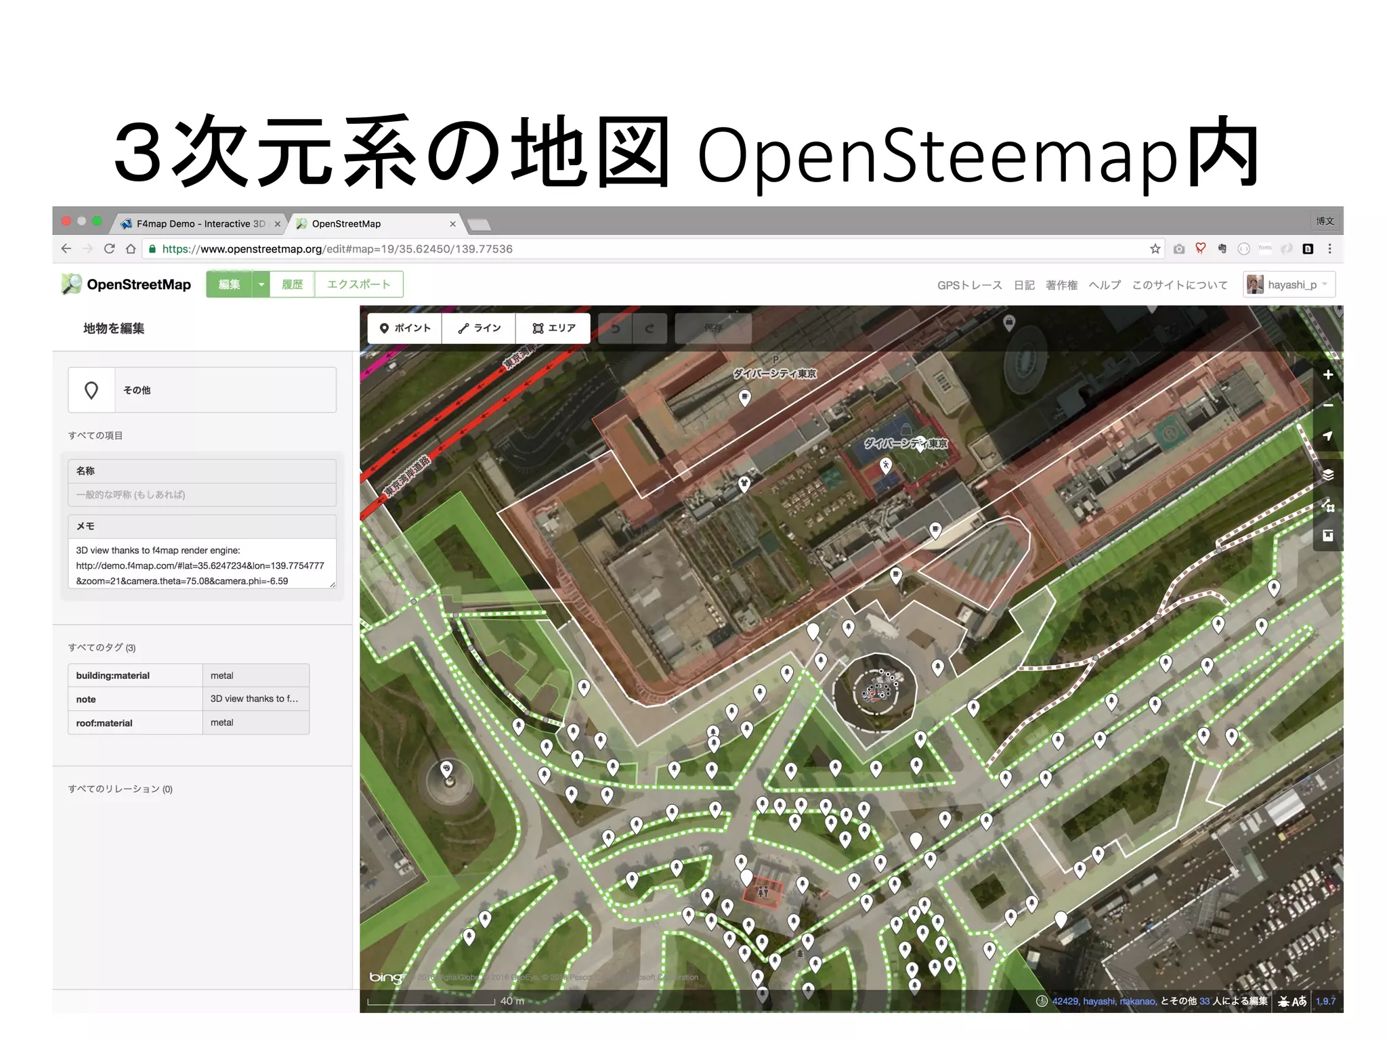Open the background layers panel icon
Viewport: 1387px width, 1040px height.
point(1328,475)
